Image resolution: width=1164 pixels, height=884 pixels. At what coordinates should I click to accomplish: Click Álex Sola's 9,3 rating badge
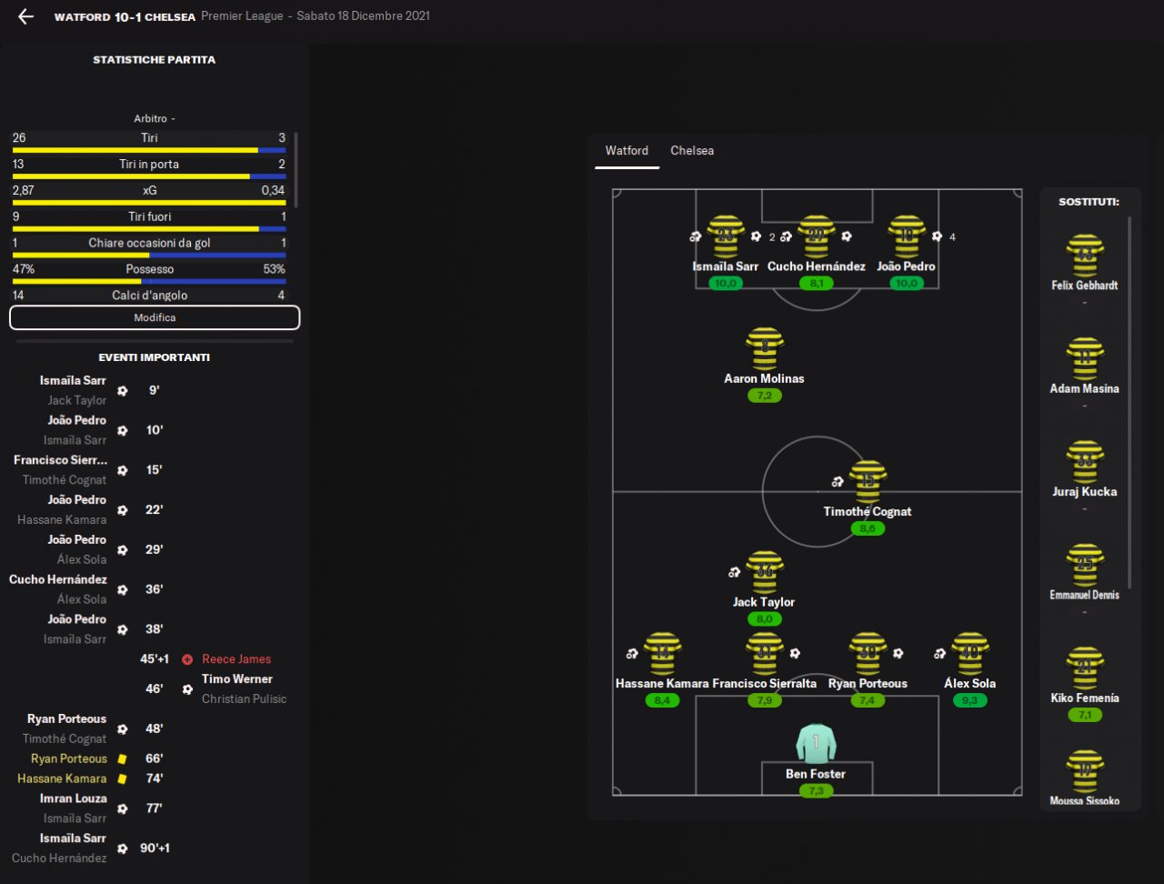(970, 700)
